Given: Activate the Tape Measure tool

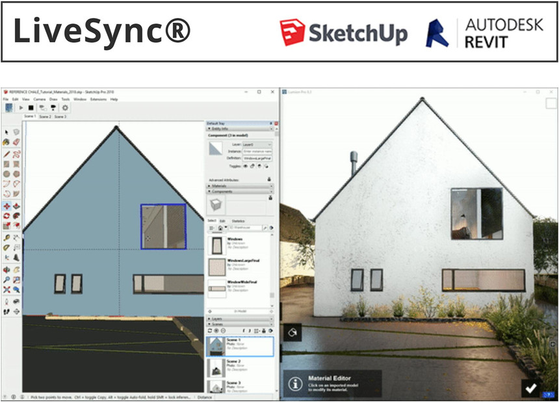Looking at the screenshot, I should pyautogui.click(x=6, y=237).
